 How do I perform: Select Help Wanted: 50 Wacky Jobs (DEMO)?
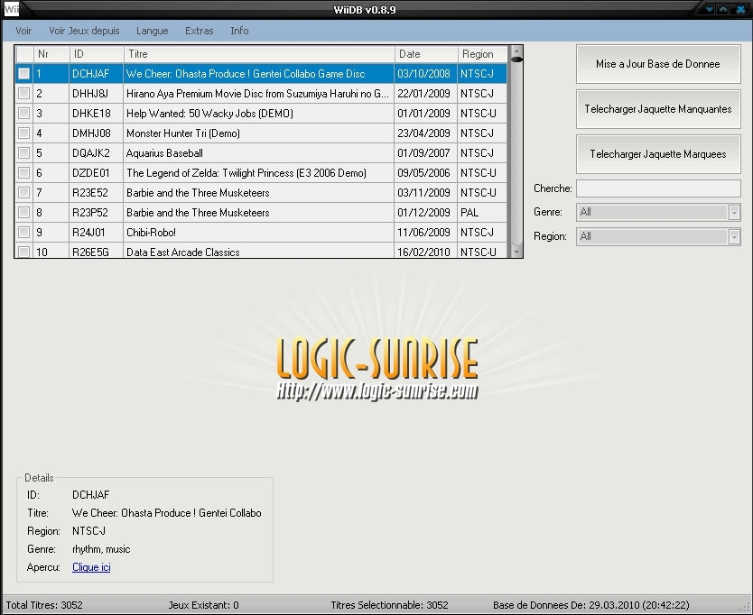pyautogui.click(x=209, y=114)
